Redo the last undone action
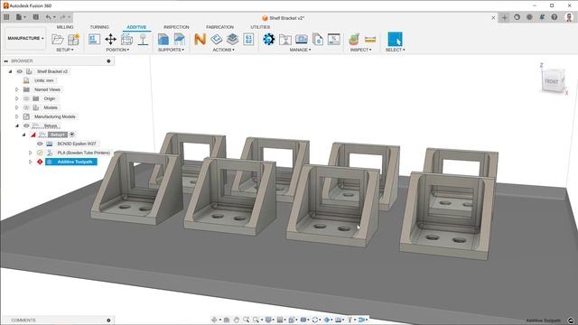The width and height of the screenshot is (578, 325). [x=62, y=17]
